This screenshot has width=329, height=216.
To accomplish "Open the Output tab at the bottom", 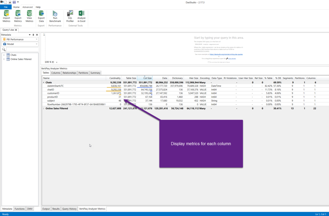I will (x=46, y=209).
